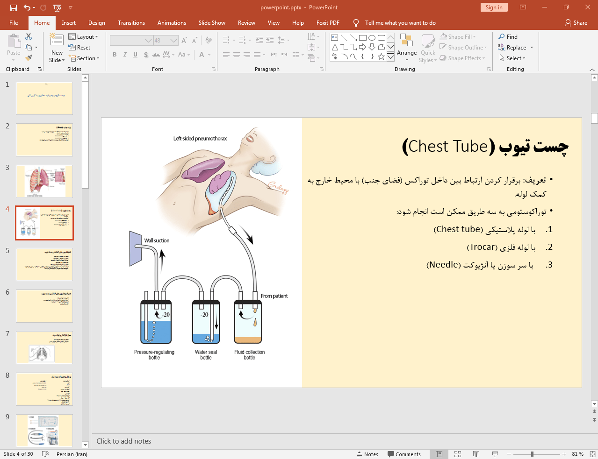598x459 pixels.
Task: Click the Reset slide button
Action: 79,48
